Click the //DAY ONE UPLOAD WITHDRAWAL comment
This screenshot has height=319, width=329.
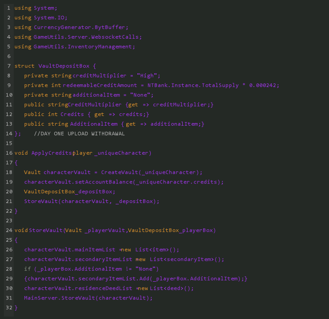point(79,134)
